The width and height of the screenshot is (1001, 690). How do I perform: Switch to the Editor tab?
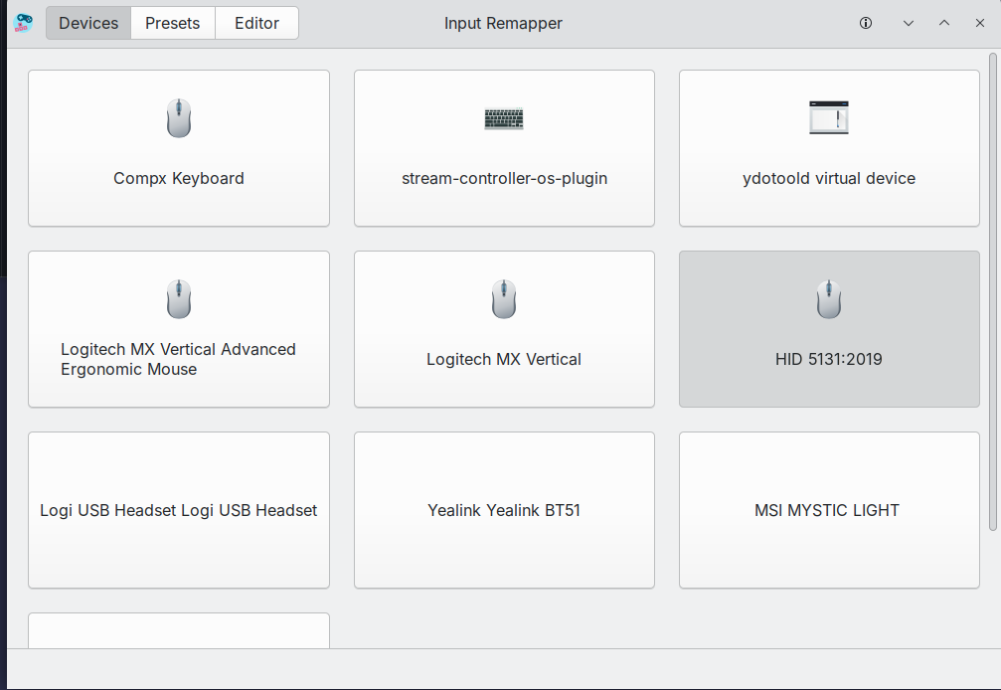tap(256, 22)
